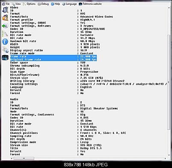Click the '16:9' value
The height and width of the screenshot is (168, 172).
point(83,50)
